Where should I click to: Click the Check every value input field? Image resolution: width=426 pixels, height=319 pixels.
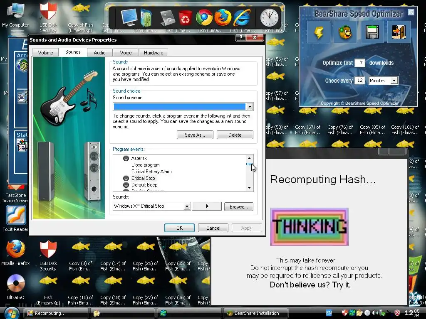360,81
